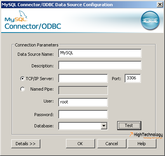Viewport: 165px width, 156px height.
Task: Click the HighTechnology watermark logo
Action: (146, 135)
